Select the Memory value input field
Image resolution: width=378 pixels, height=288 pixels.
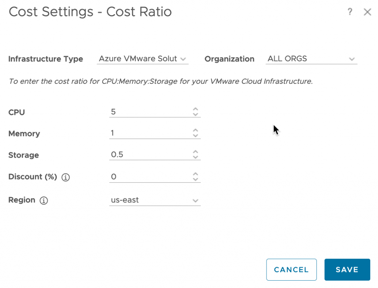151,133
